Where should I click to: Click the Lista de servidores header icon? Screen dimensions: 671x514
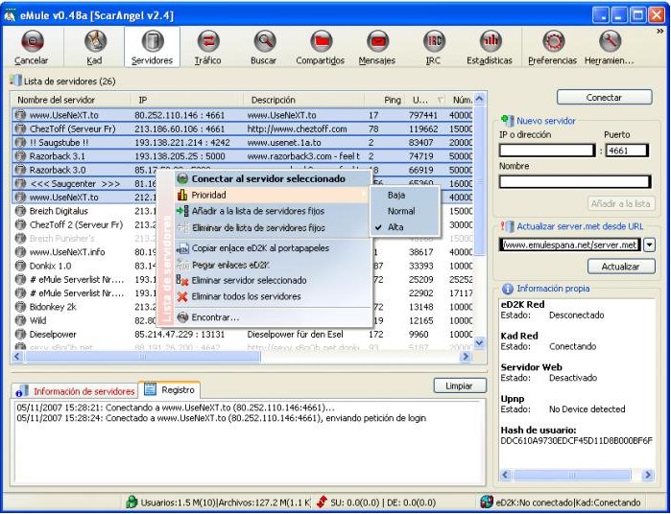click(15, 81)
